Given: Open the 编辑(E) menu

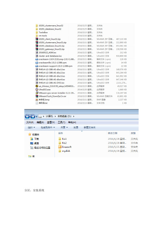Looking at the screenshot, I should point(40,122).
